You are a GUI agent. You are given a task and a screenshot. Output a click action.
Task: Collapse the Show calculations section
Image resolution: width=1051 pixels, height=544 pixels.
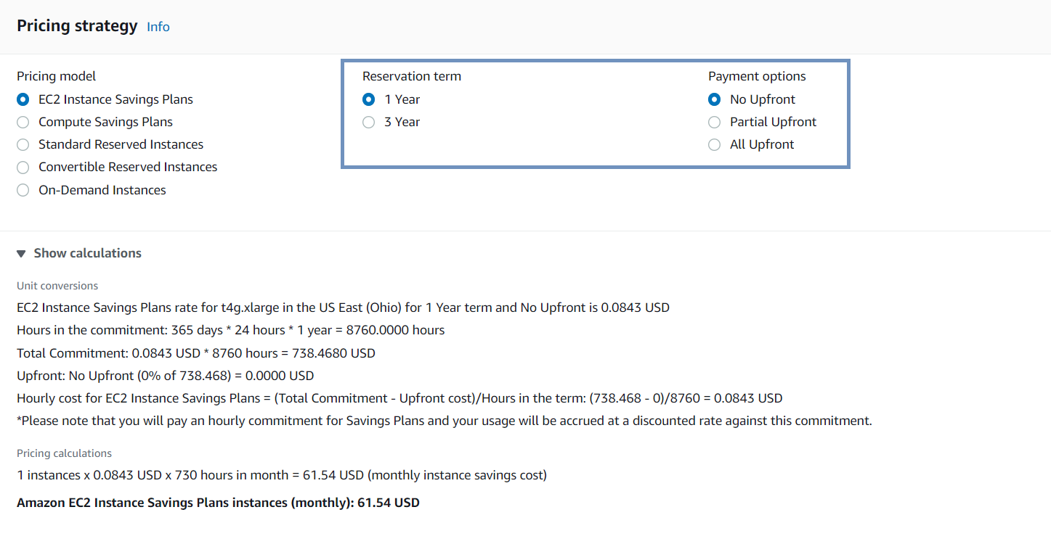79,253
